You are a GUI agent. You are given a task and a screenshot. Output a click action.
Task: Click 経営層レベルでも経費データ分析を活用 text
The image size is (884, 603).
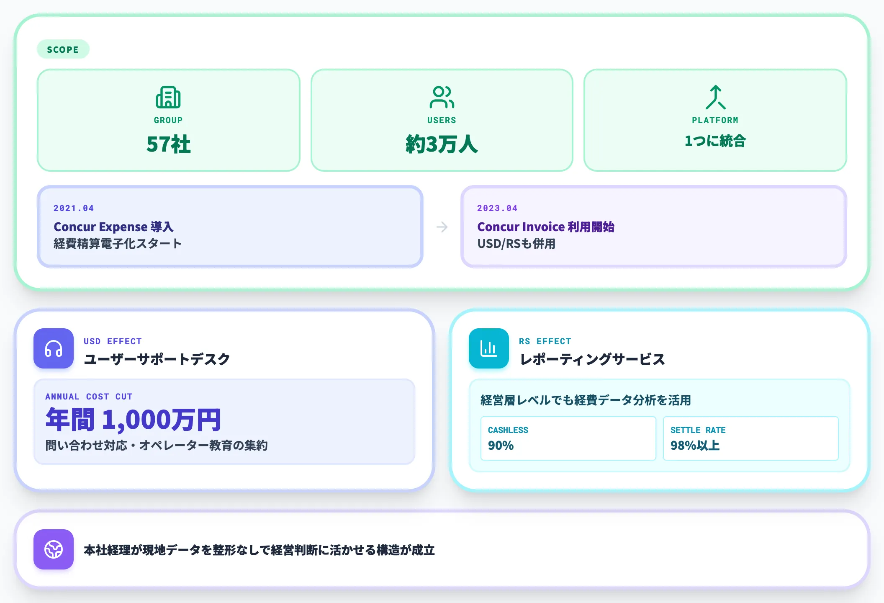pos(586,400)
